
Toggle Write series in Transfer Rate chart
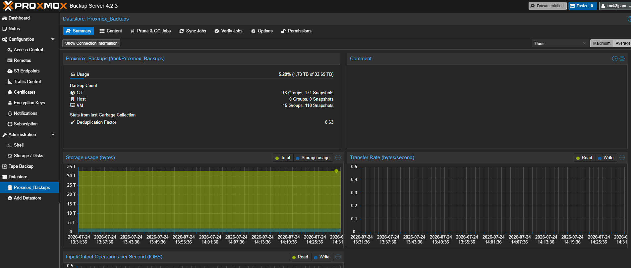click(606, 158)
